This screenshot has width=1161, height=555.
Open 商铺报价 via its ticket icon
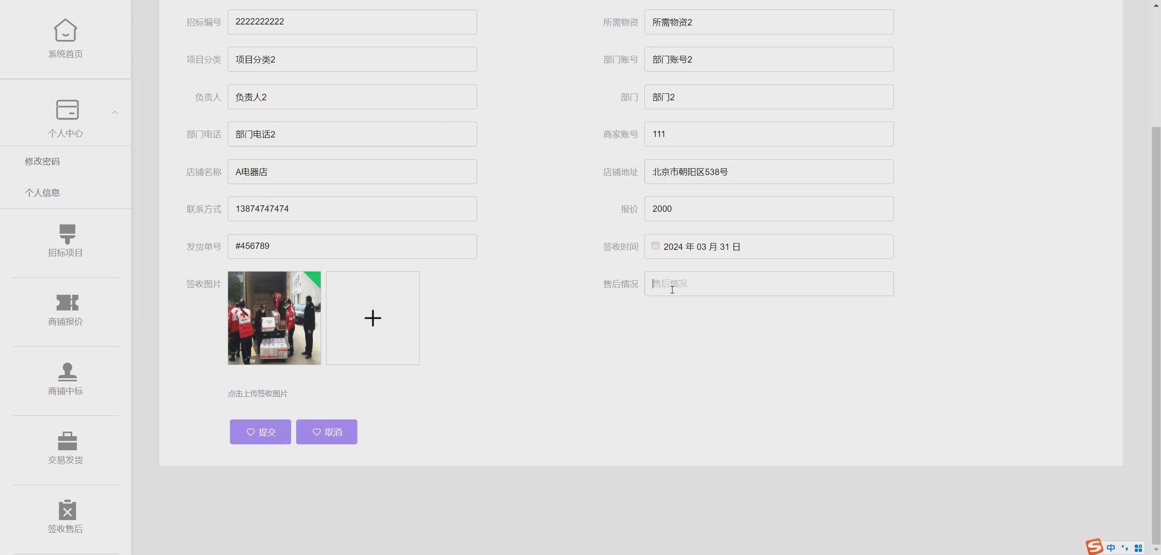(67, 302)
